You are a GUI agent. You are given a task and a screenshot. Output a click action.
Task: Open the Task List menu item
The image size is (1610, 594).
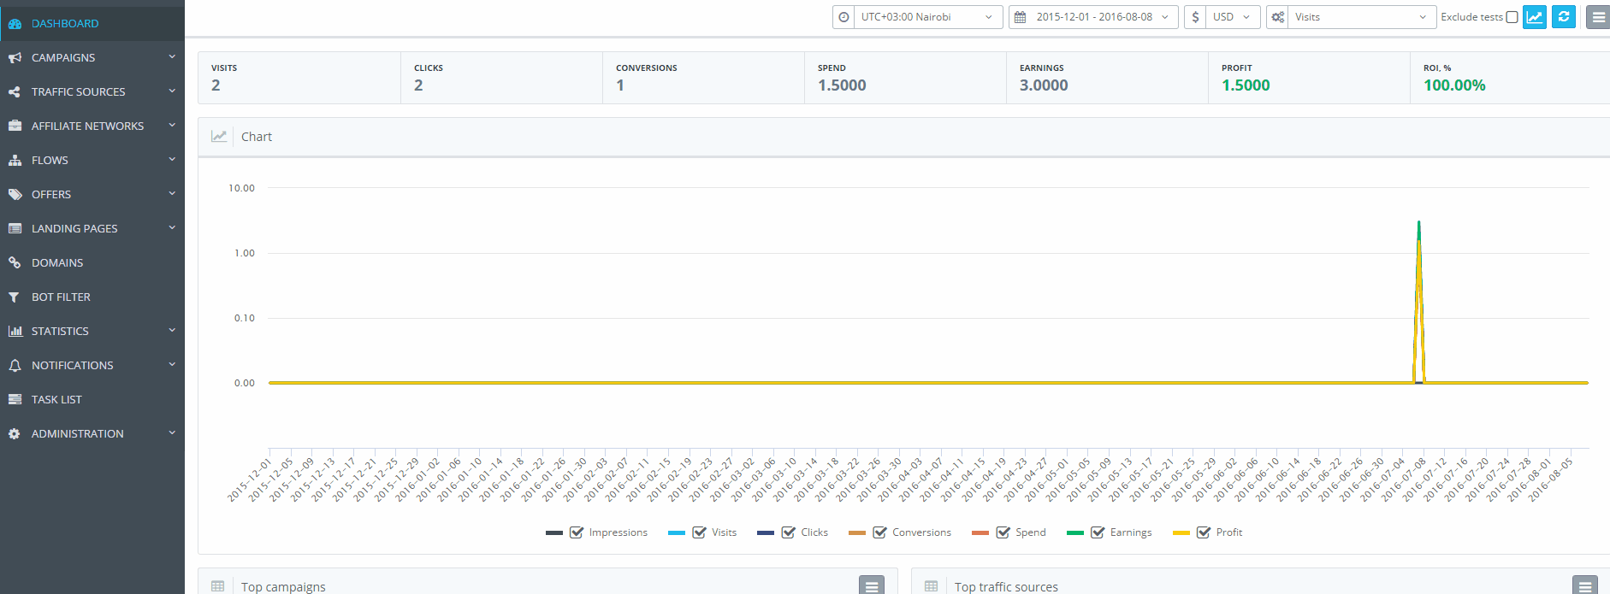click(x=92, y=400)
